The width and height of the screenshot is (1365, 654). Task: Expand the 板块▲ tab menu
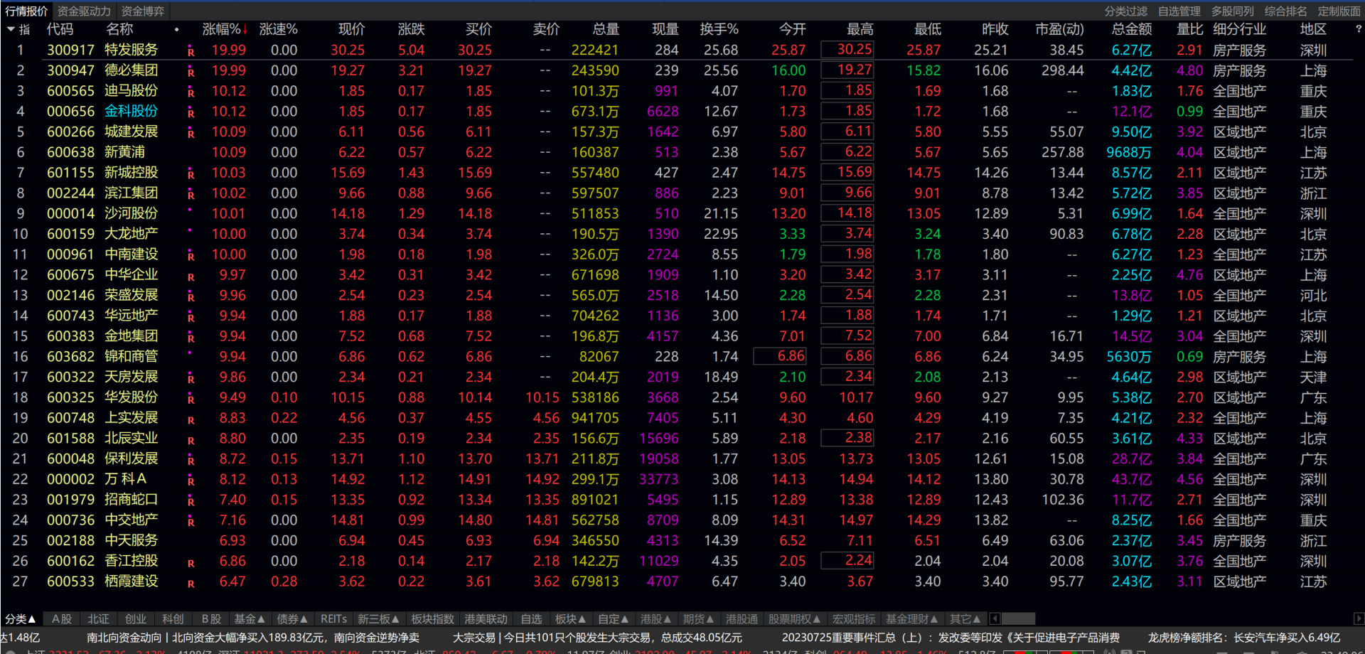pos(571,619)
